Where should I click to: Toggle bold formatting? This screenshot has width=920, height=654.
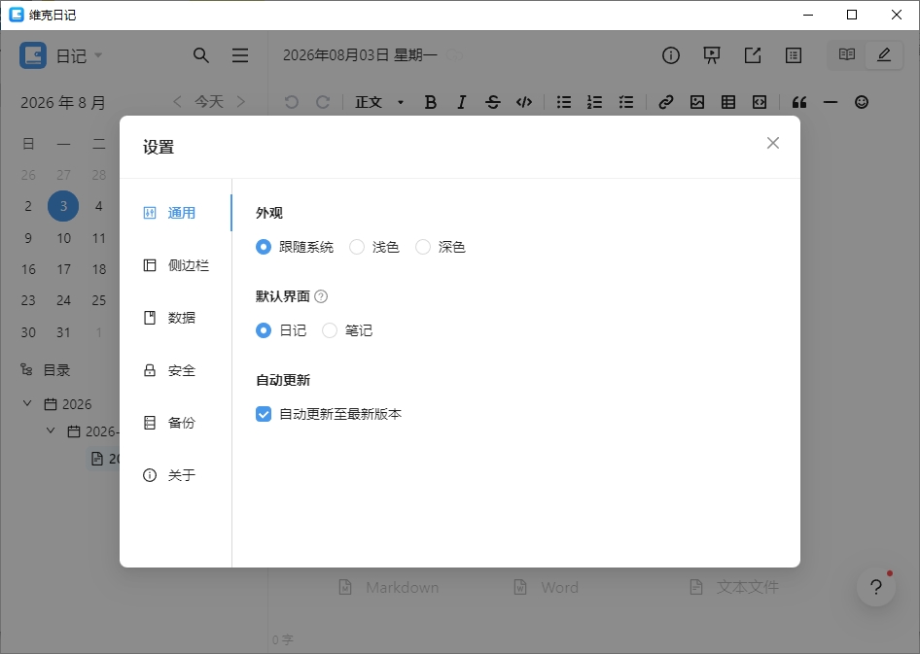430,103
